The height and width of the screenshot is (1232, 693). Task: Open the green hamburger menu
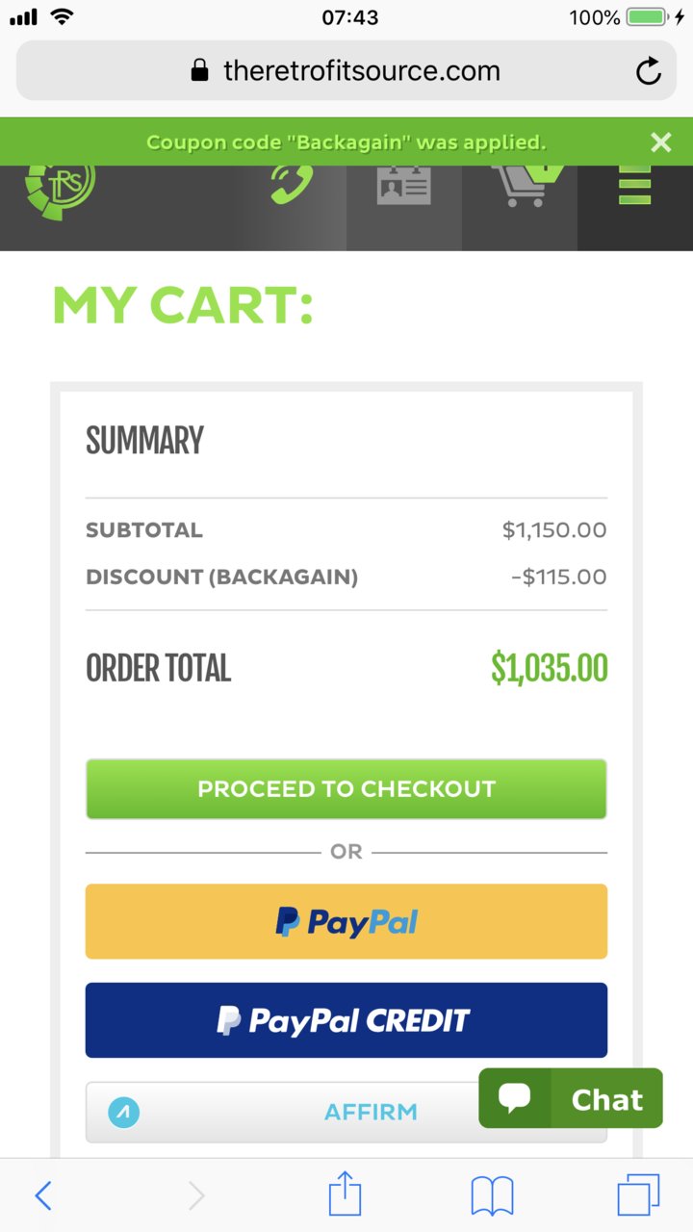(x=634, y=185)
